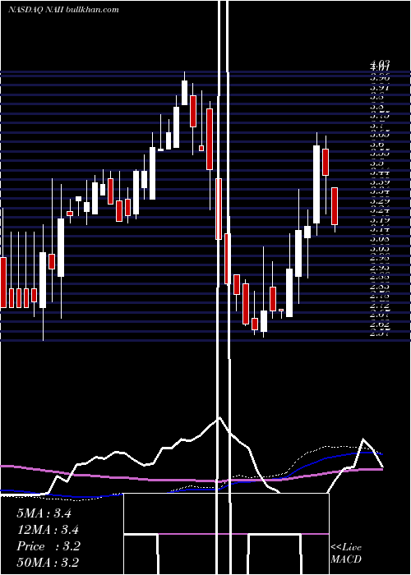Select the white candlestick at the chart's peak
This screenshot has height=575, width=411.
tap(185, 92)
